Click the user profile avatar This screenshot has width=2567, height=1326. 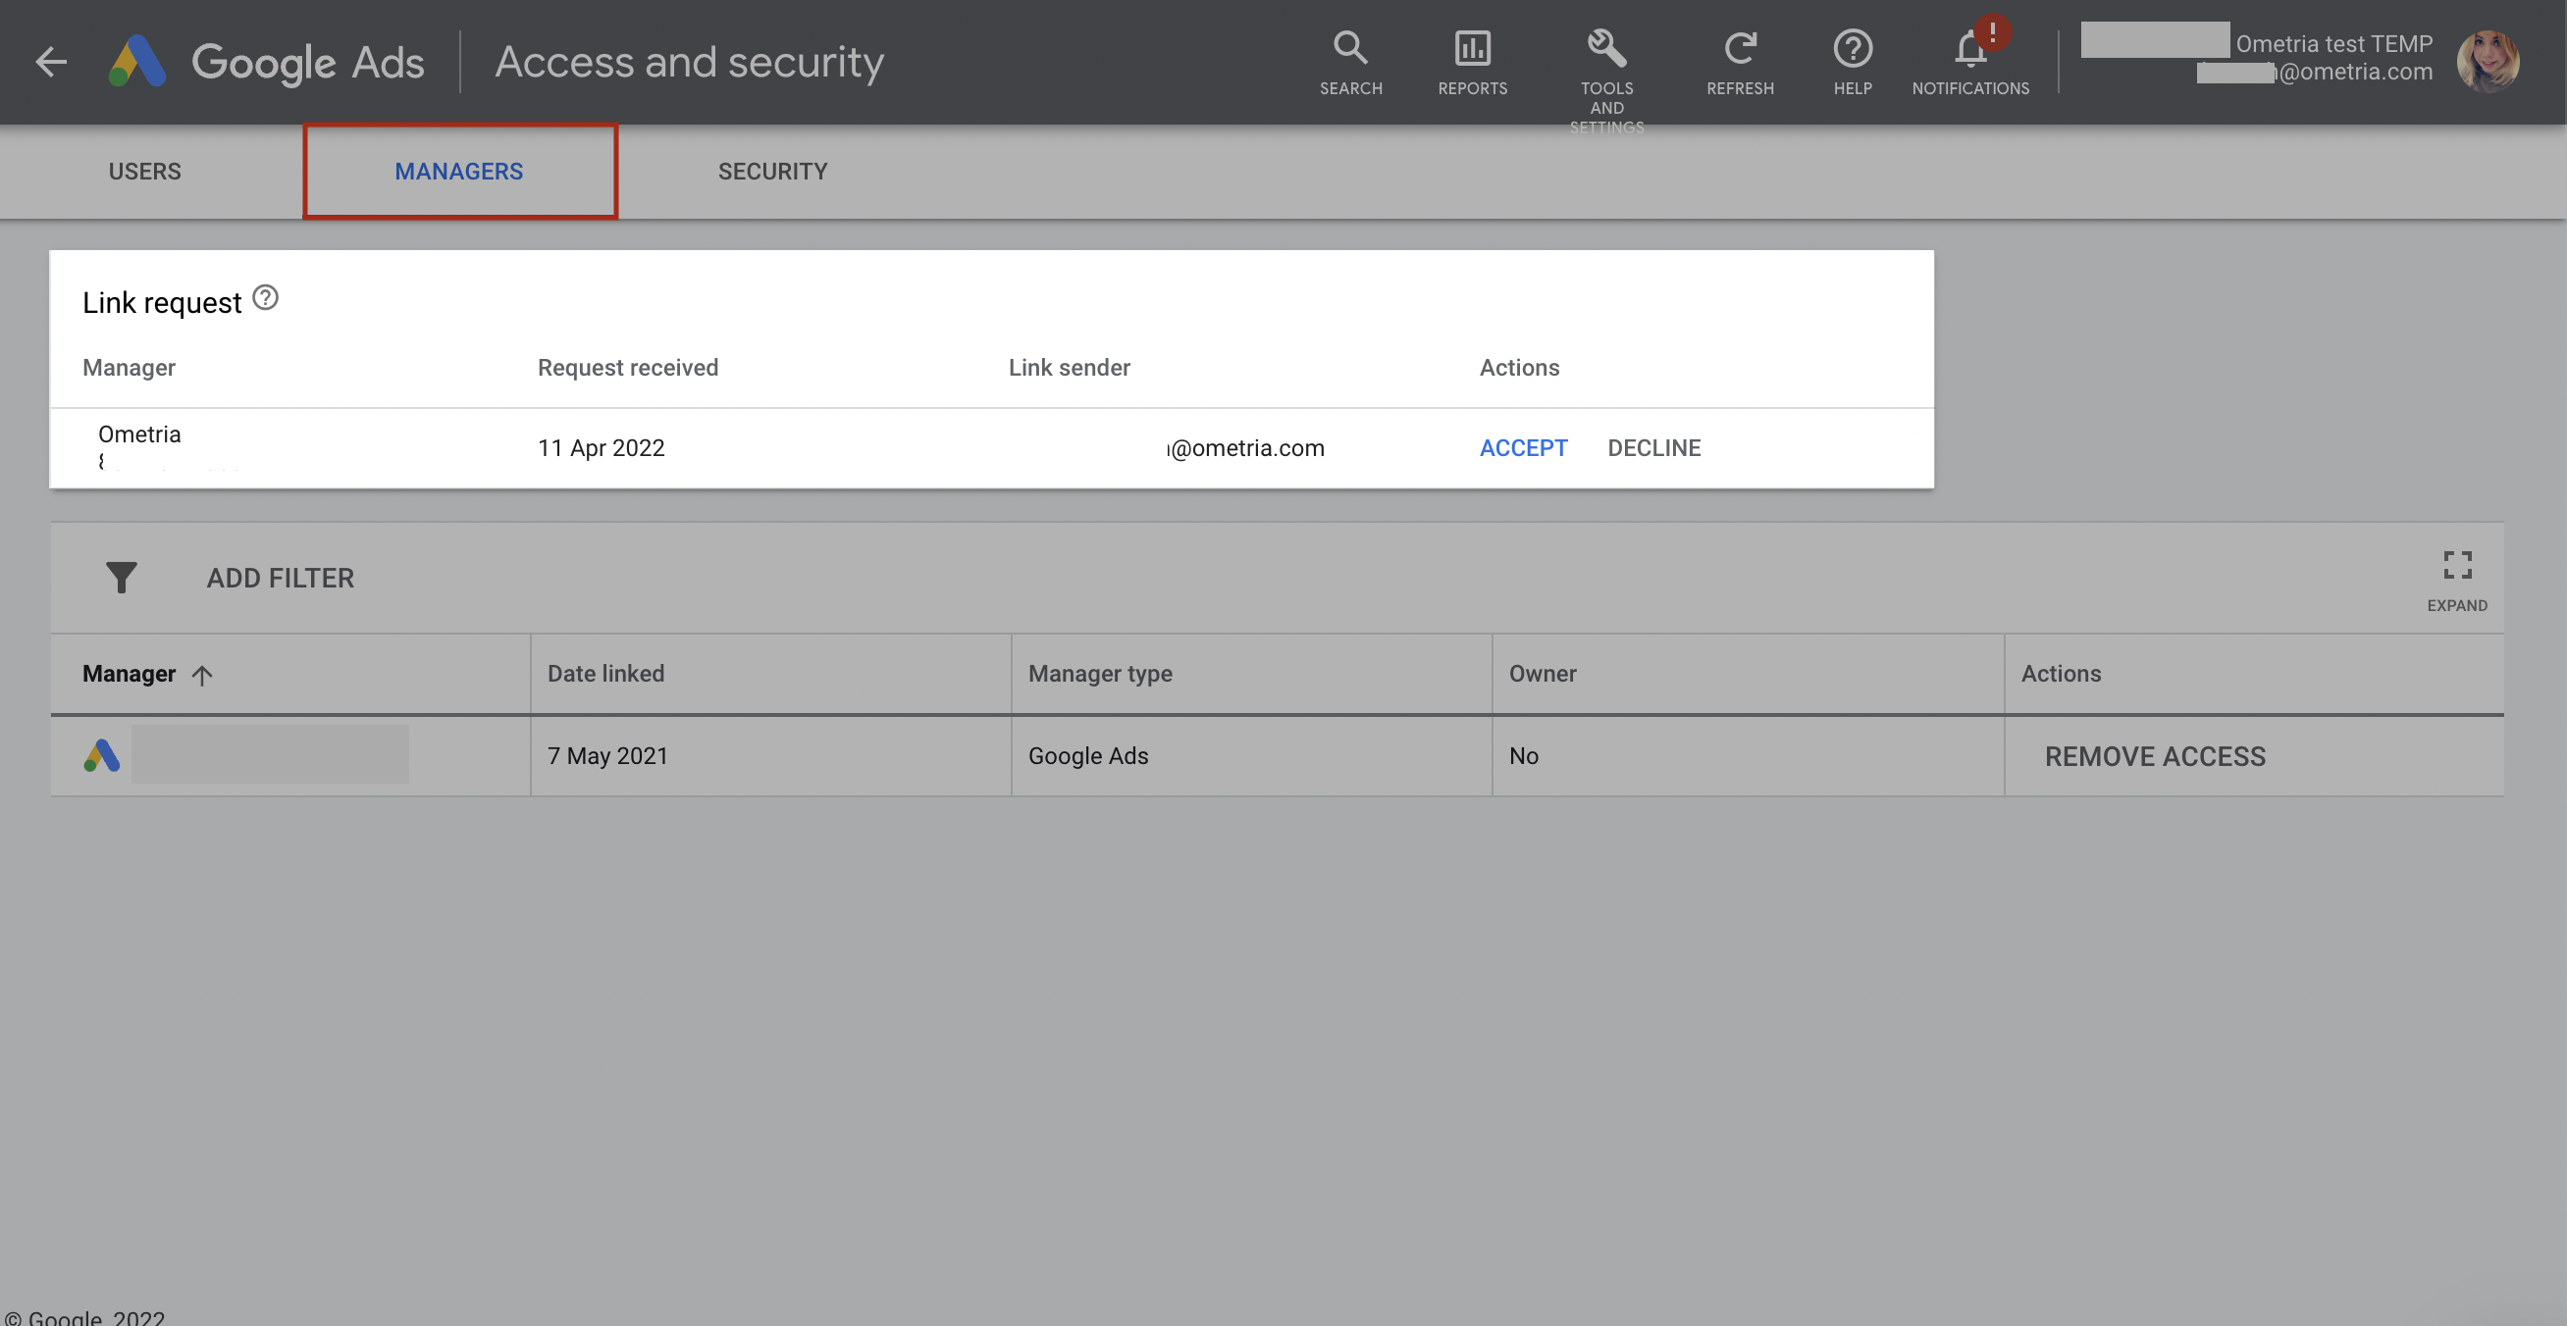coord(2488,62)
